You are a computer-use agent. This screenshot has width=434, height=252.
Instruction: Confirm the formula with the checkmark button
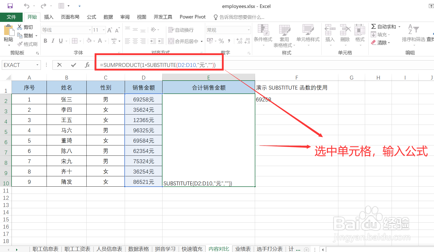(x=74, y=65)
